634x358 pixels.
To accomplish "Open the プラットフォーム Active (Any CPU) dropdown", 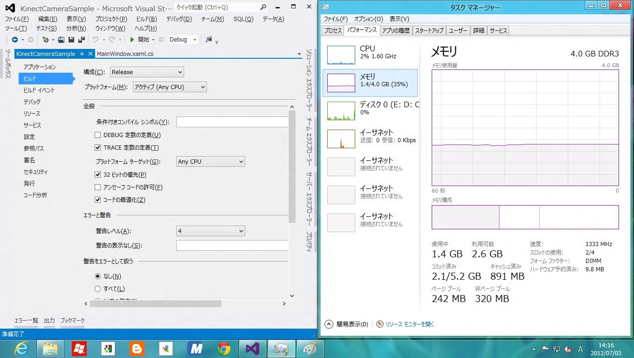I will tap(170, 87).
